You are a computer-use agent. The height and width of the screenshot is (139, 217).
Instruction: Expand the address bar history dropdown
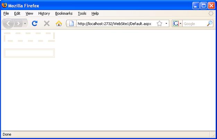(x=166, y=23)
